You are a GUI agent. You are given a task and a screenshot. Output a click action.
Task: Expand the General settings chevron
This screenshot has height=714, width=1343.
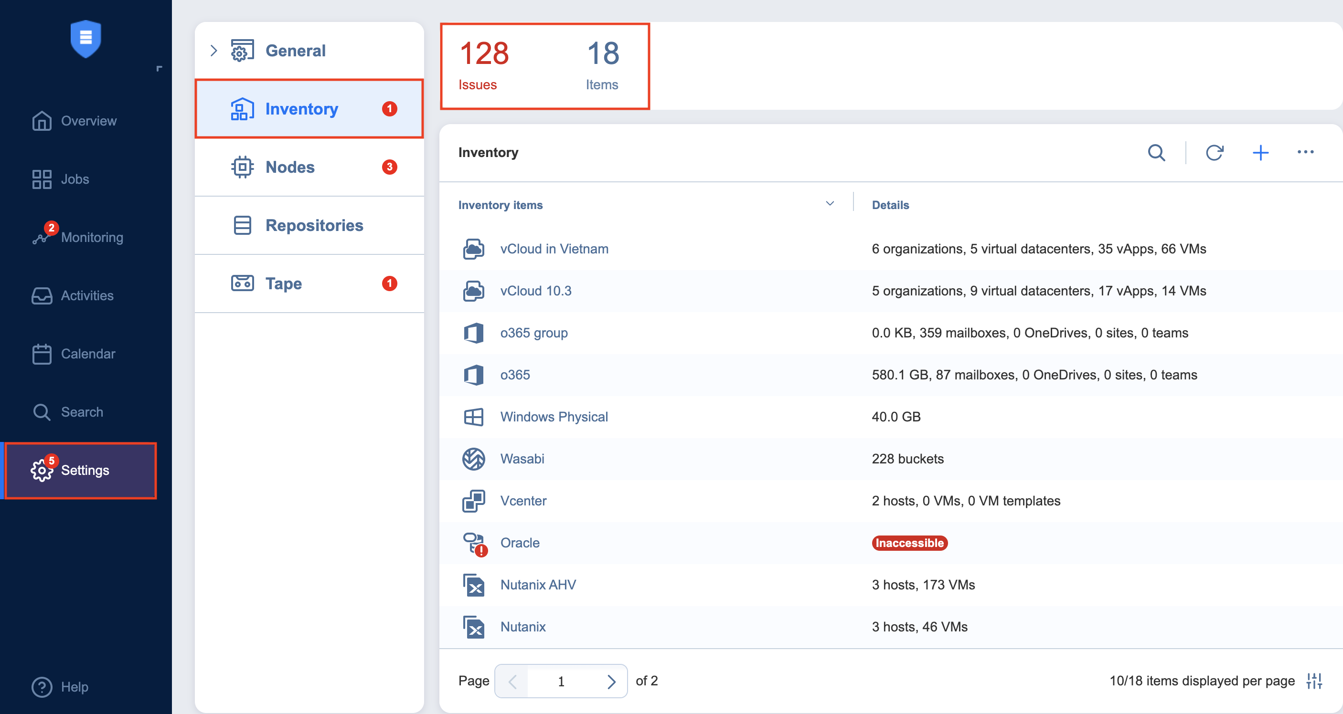pyautogui.click(x=213, y=51)
